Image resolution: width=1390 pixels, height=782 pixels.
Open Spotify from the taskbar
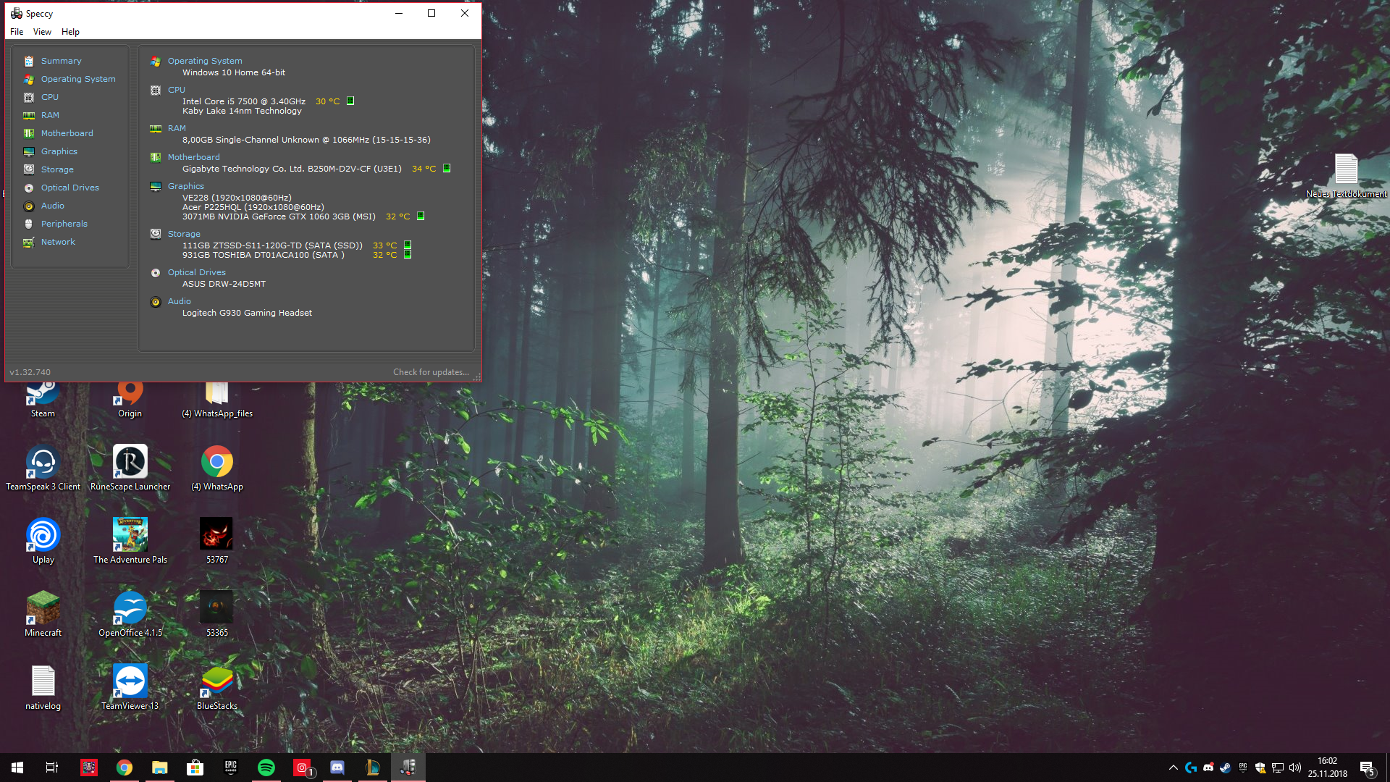[x=266, y=768]
